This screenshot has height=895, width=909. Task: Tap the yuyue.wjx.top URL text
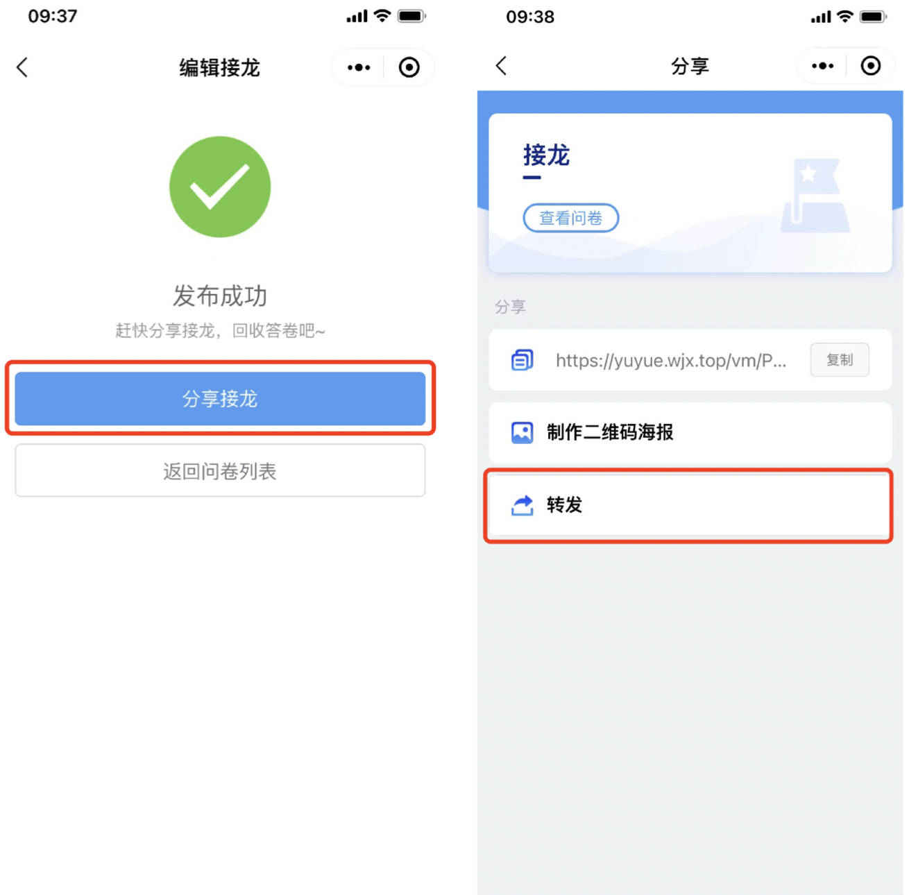point(671,361)
